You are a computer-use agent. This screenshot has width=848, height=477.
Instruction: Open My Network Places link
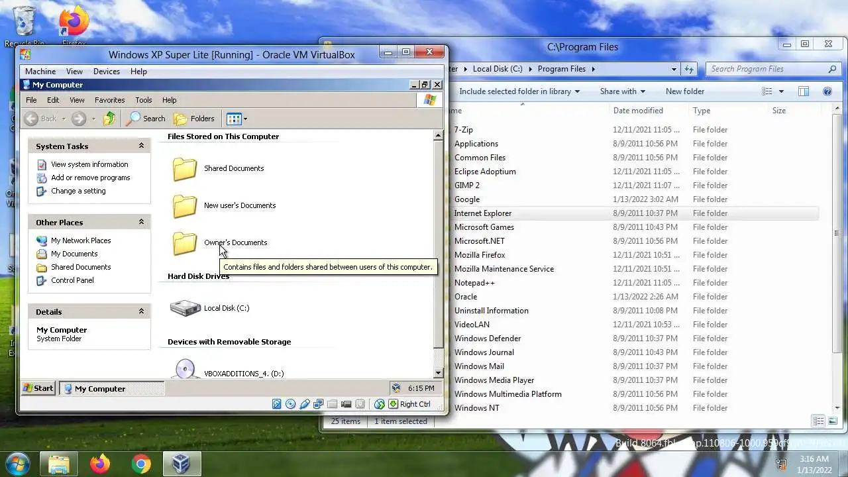pos(81,240)
